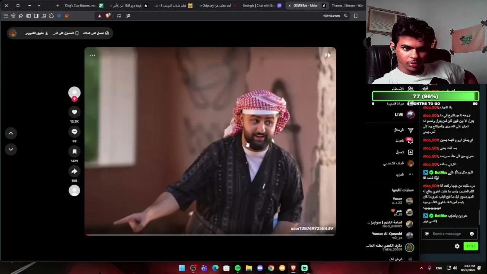
Task: Open the triangular Brave Rewards icon
Action: coord(100,16)
